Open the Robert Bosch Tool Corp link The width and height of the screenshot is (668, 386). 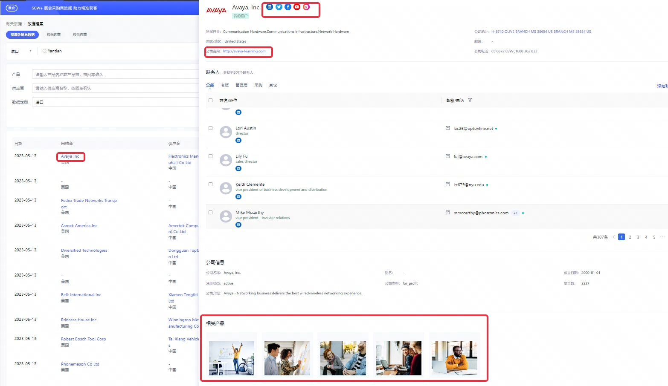pyautogui.click(x=83, y=339)
